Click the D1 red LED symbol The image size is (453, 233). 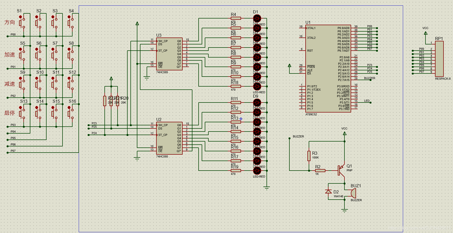(257, 18)
